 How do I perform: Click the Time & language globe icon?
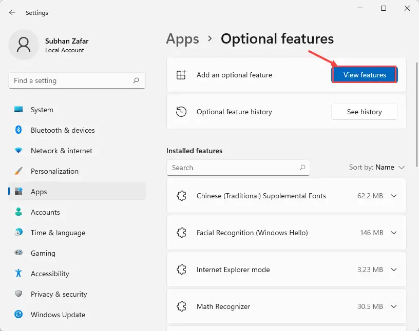pos(18,232)
